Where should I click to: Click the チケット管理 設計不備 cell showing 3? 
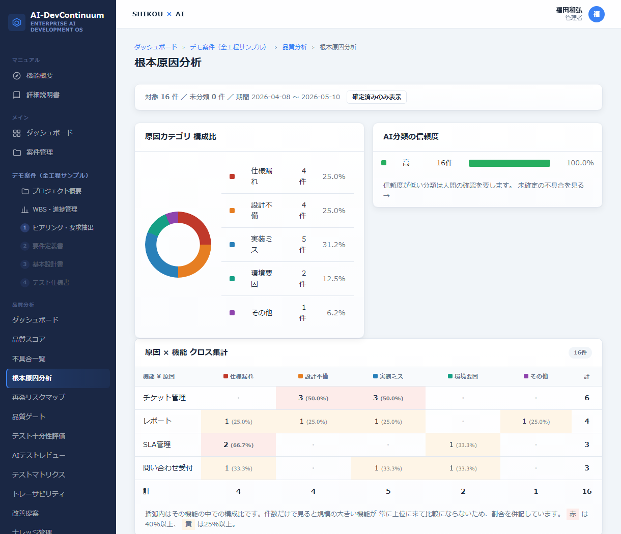point(313,398)
